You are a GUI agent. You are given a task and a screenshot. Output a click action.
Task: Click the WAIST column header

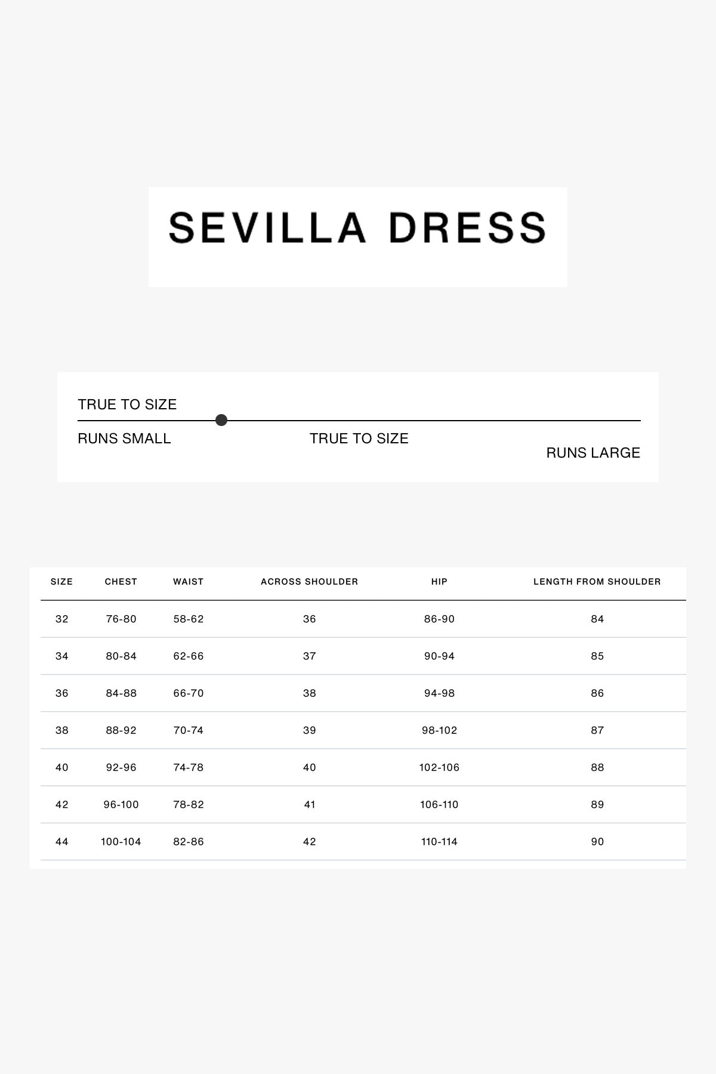pos(189,582)
